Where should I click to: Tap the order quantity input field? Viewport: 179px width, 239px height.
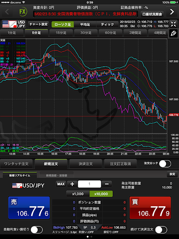pyautogui.click(x=89, y=184)
